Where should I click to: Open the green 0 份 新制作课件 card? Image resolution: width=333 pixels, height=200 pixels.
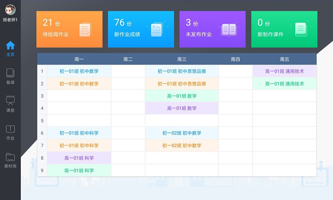tap(284, 29)
